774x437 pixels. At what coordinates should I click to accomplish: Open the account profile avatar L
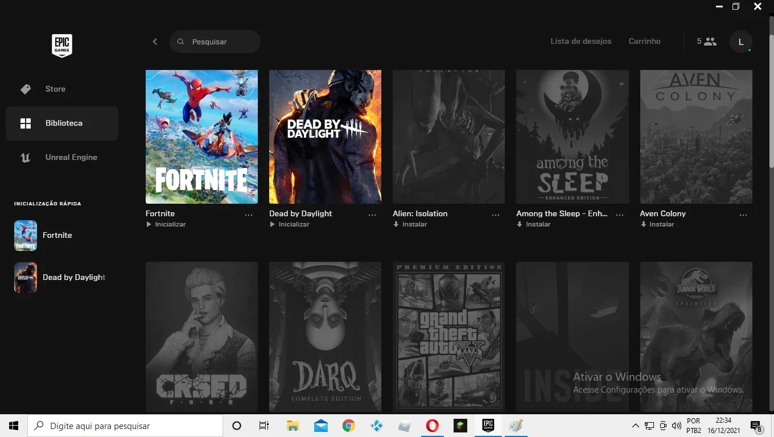click(740, 42)
